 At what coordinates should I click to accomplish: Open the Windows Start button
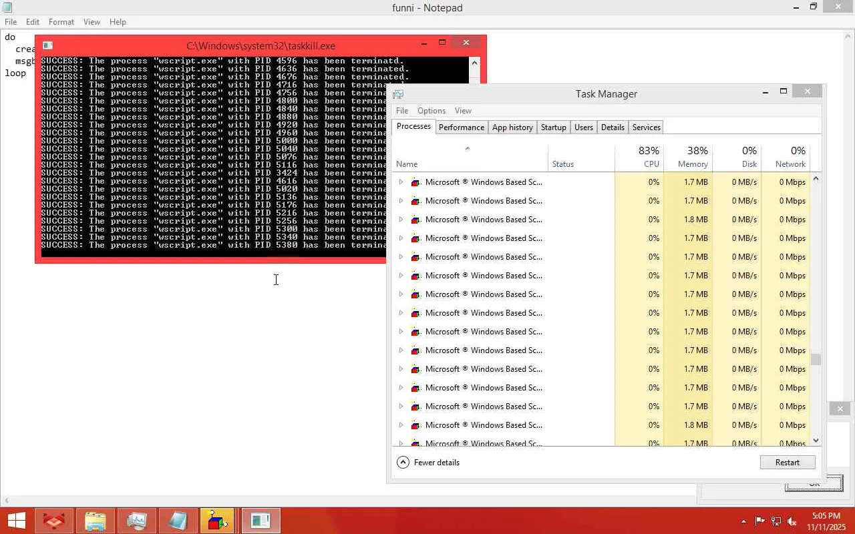click(17, 521)
